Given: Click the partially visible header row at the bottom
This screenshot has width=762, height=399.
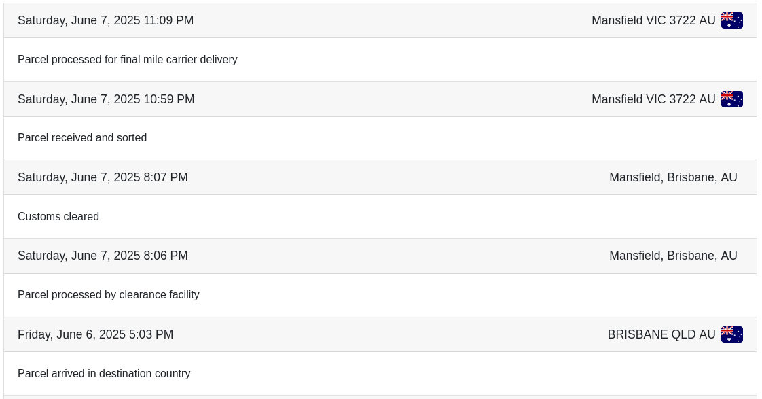Looking at the screenshot, I should pyautogui.click(x=380, y=397).
